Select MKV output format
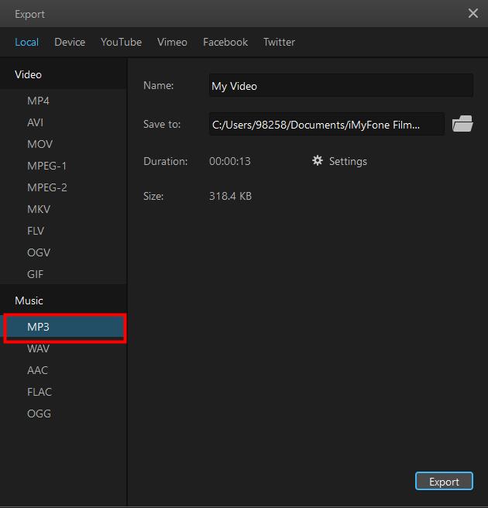The image size is (488, 508). click(x=38, y=209)
